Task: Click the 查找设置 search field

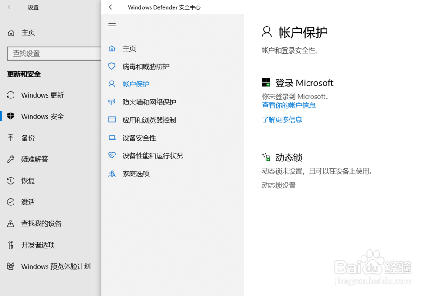Action: point(54,53)
